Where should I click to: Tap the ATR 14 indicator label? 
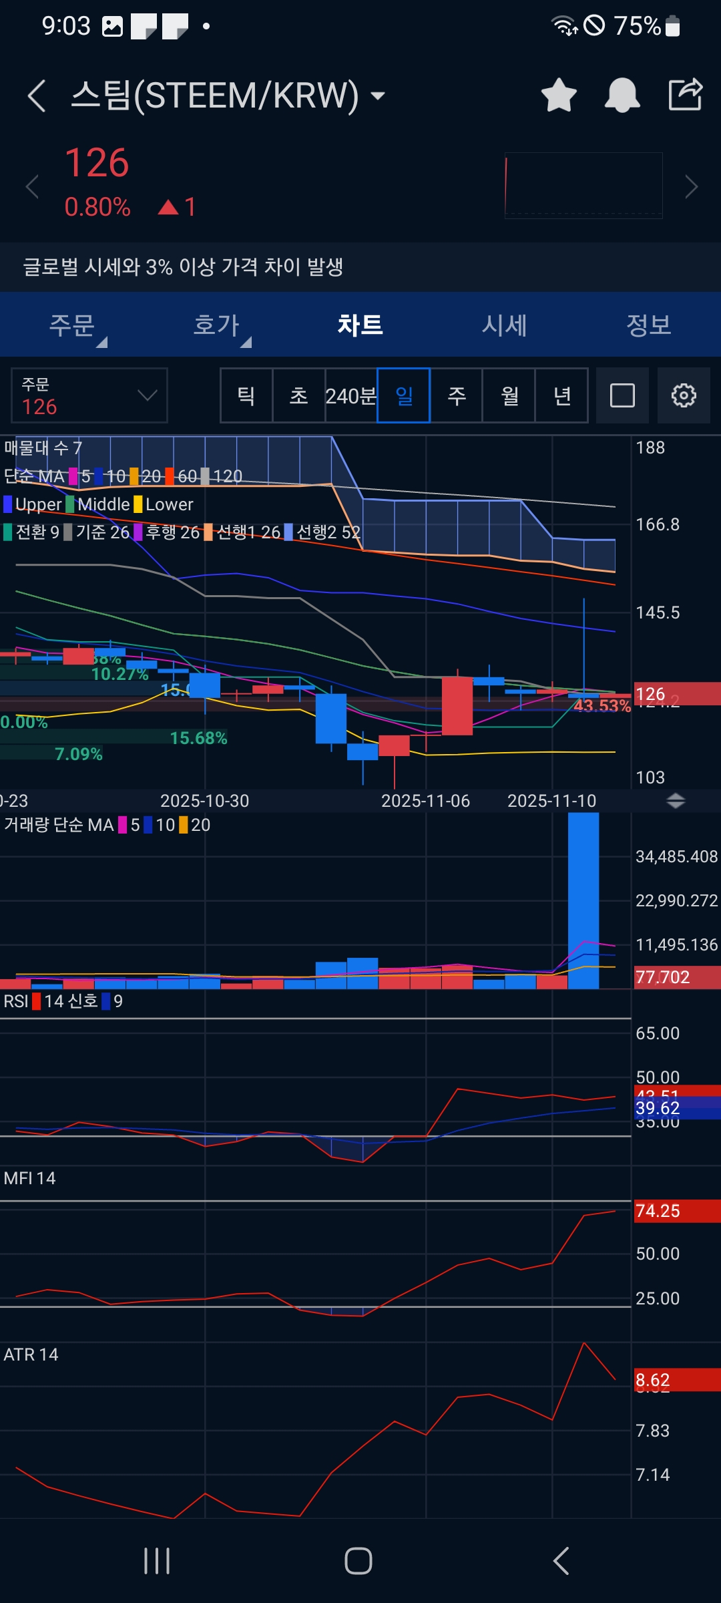pyautogui.click(x=31, y=1355)
